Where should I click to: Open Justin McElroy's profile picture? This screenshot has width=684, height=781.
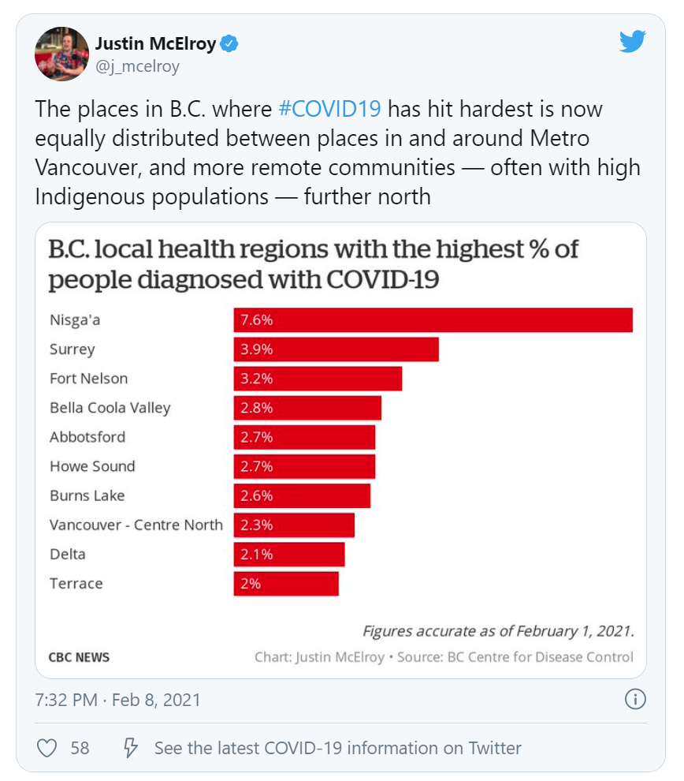[61, 54]
